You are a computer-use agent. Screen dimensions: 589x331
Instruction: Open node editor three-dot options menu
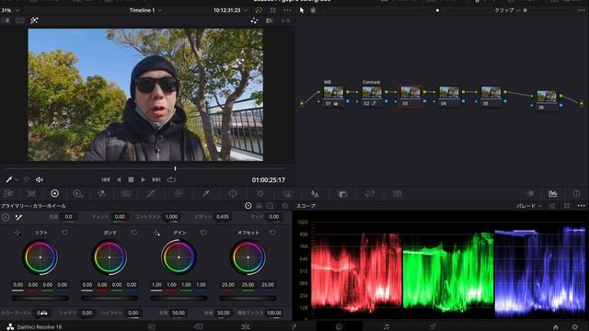click(581, 10)
